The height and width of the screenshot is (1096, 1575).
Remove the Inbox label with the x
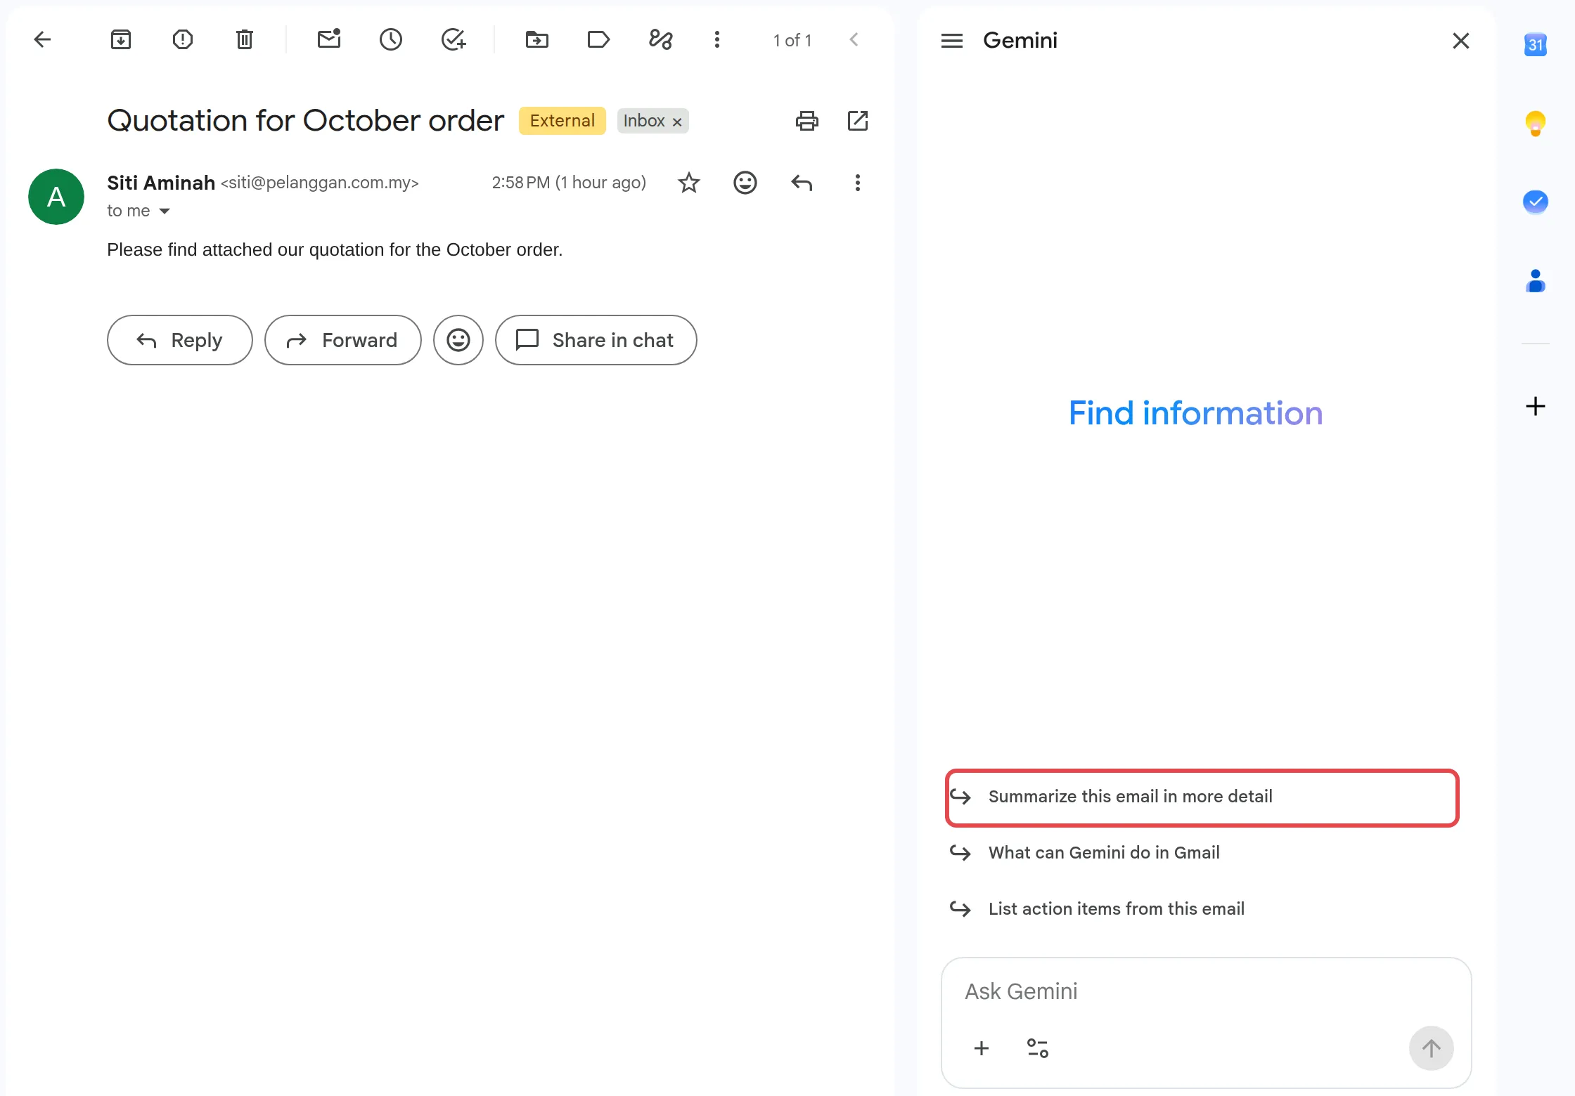coord(677,122)
